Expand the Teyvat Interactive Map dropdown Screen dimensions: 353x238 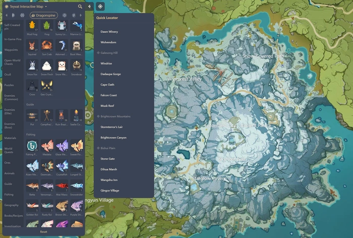[x=46, y=7]
